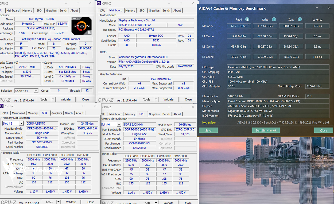Viewport: 334px width, 204px height.
Task: Open the Bench tab in the CPU window
Action: pyautogui.click(x=63, y=10)
